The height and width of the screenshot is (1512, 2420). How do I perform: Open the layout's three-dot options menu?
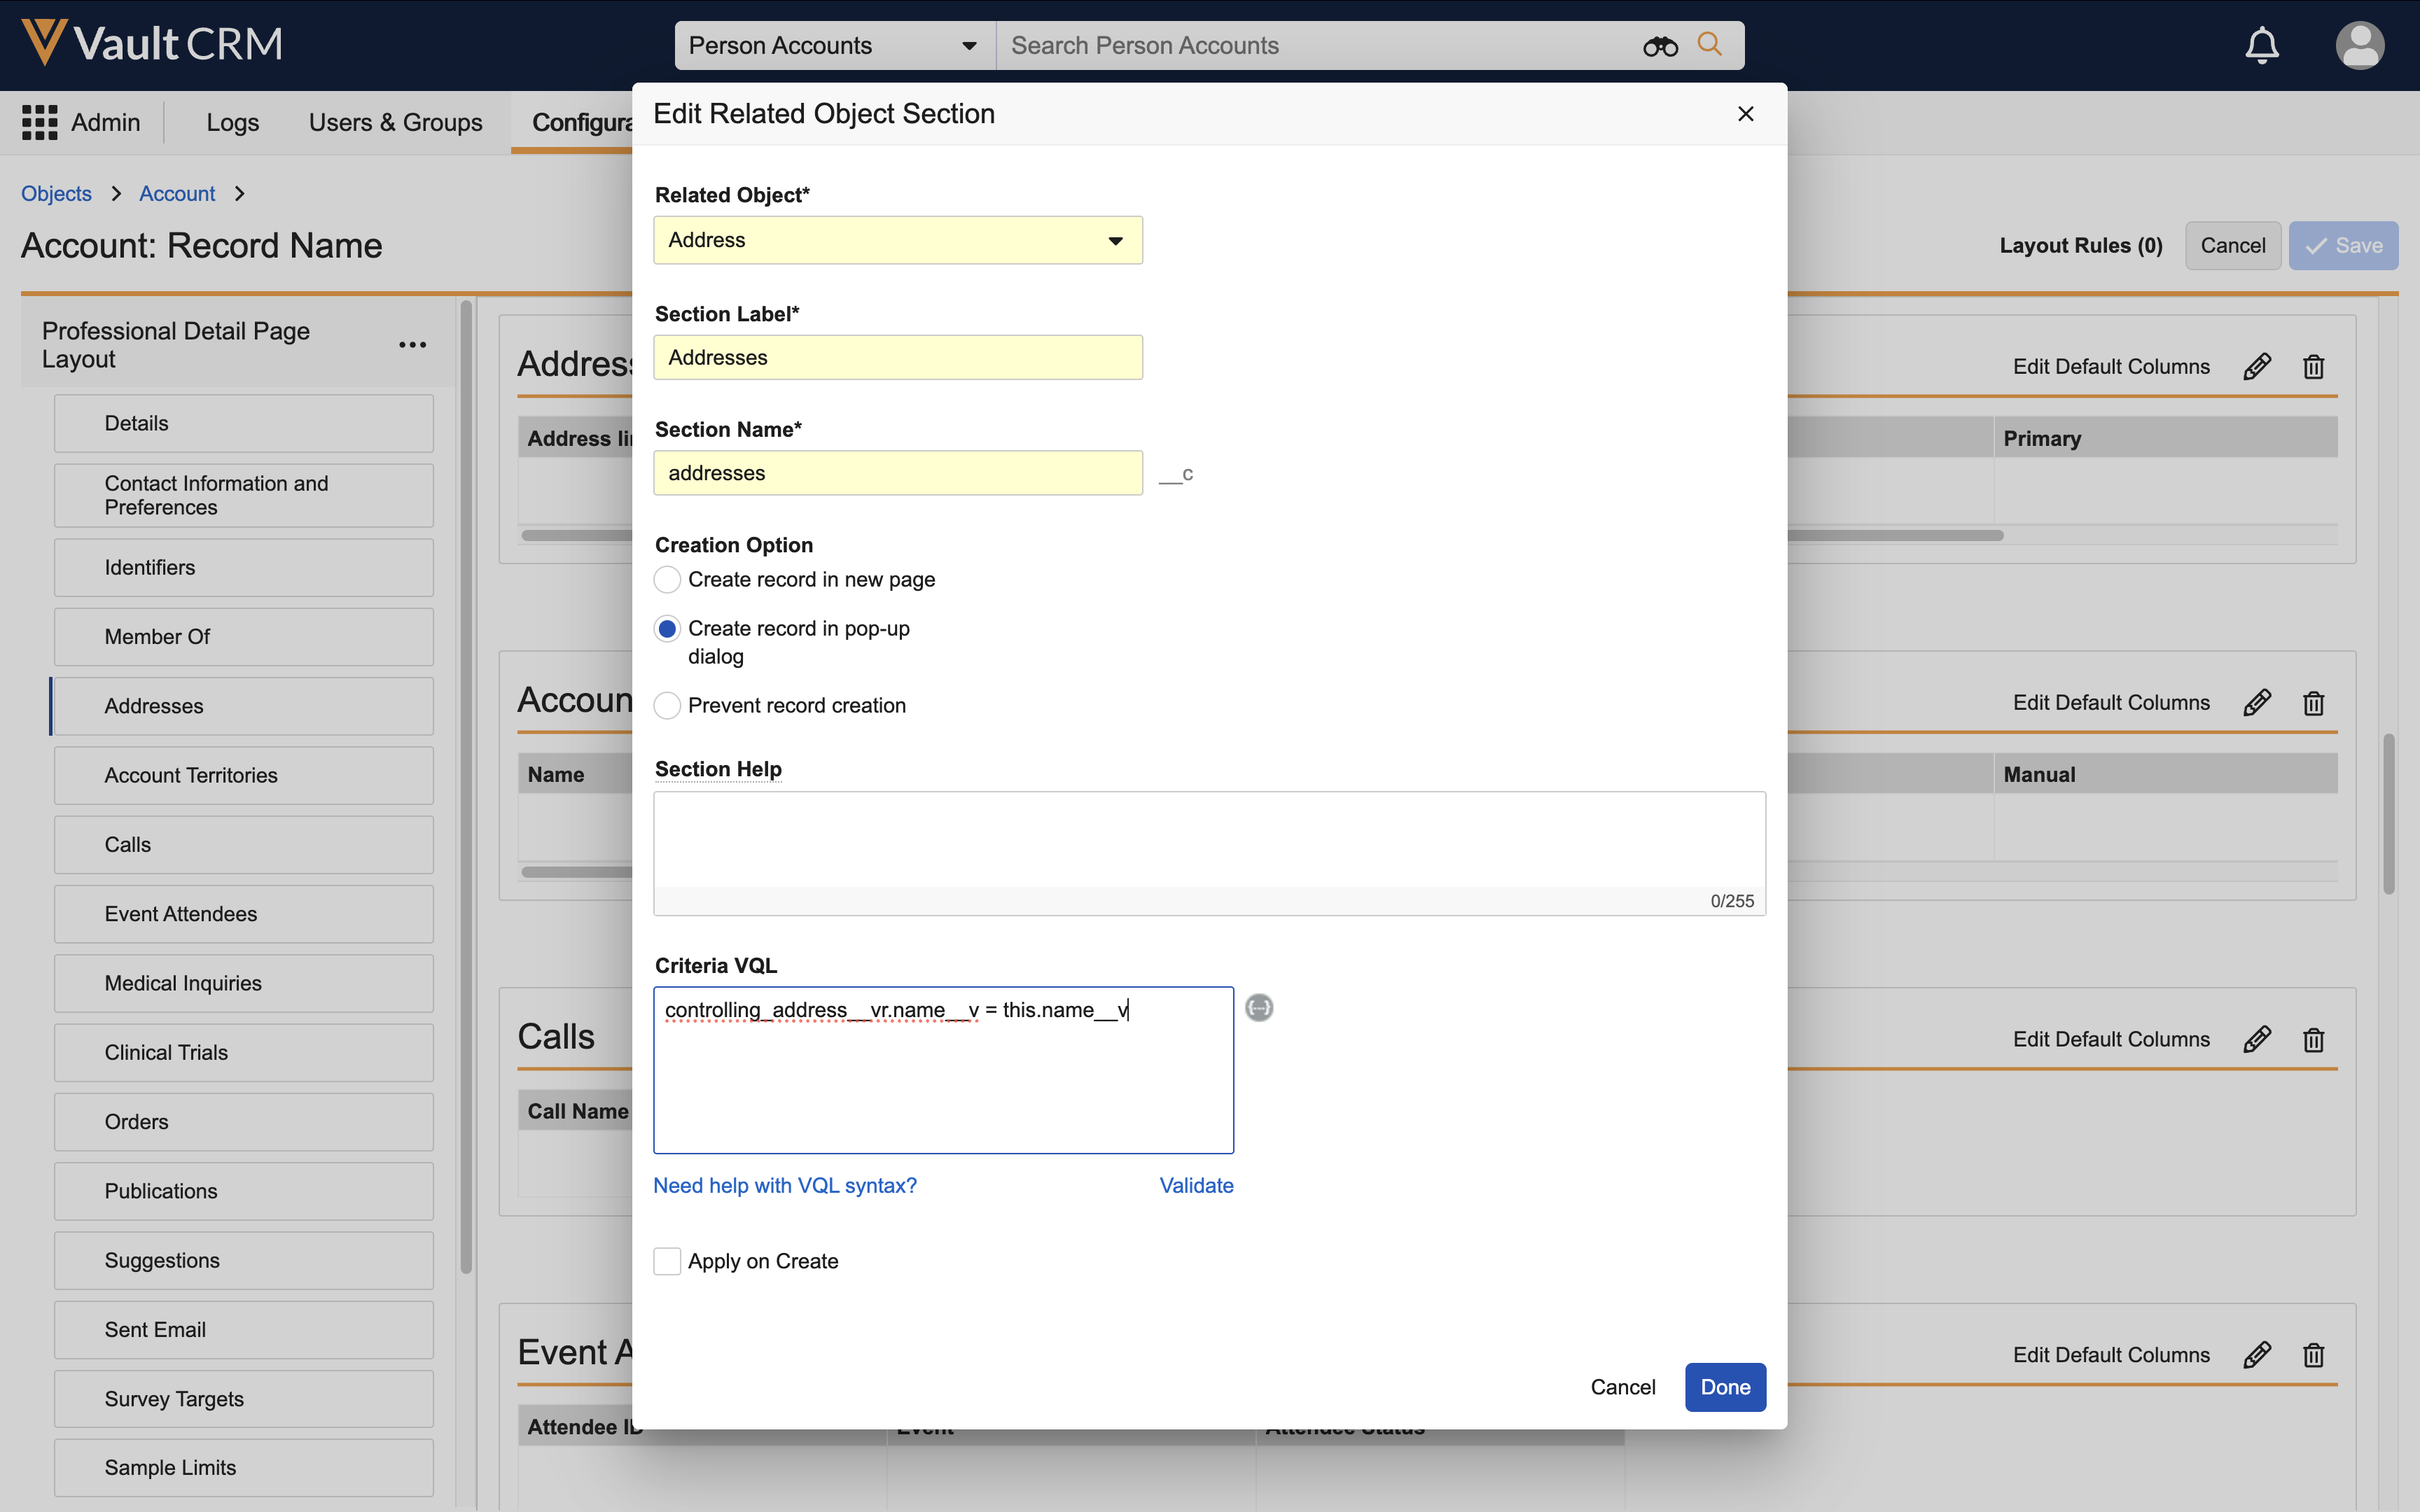pyautogui.click(x=412, y=345)
